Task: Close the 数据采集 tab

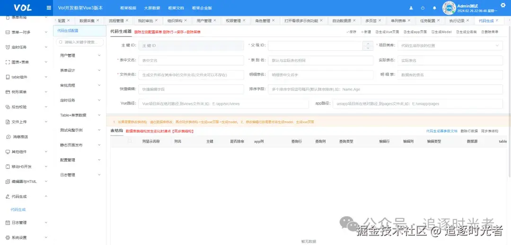Action: pos(97,20)
